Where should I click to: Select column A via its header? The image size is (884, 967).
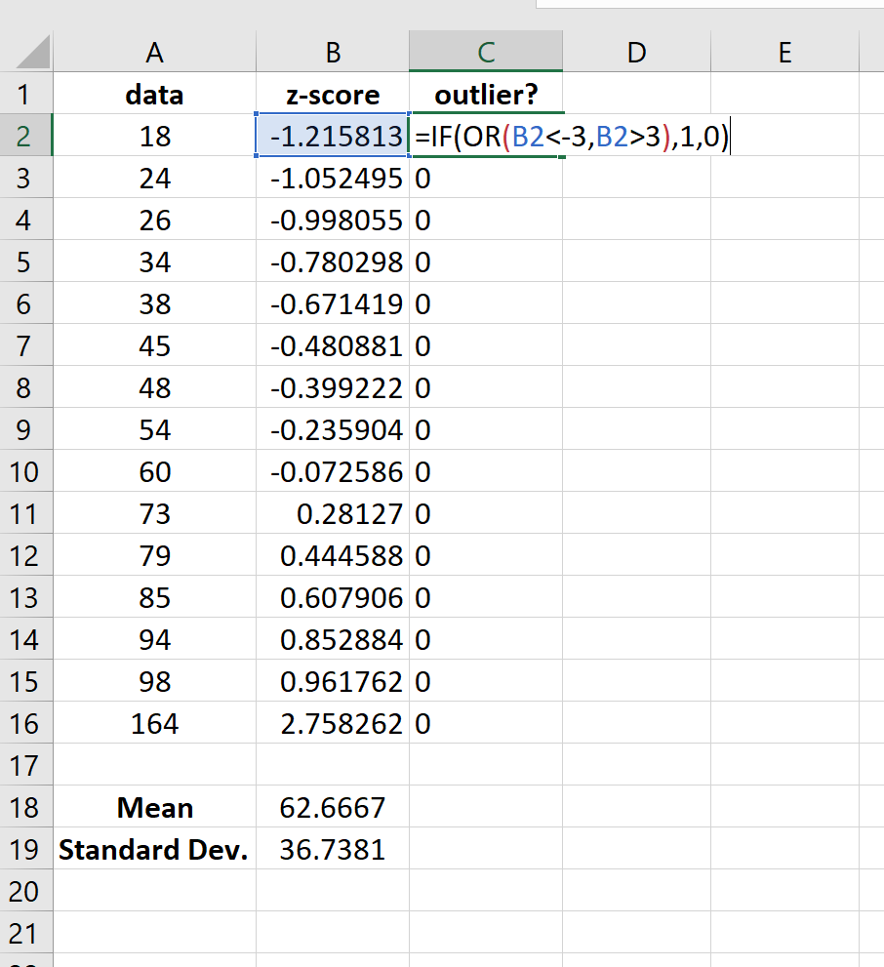click(x=154, y=51)
